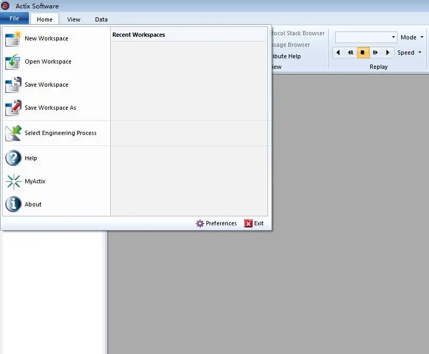Click the Recent Workspaces heading

click(x=139, y=35)
